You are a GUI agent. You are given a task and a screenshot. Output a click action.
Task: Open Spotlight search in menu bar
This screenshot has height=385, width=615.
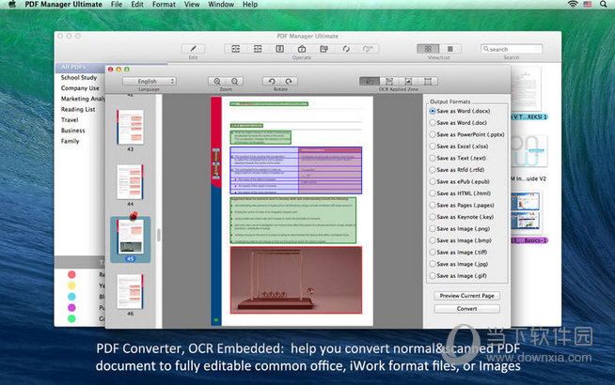(x=603, y=5)
